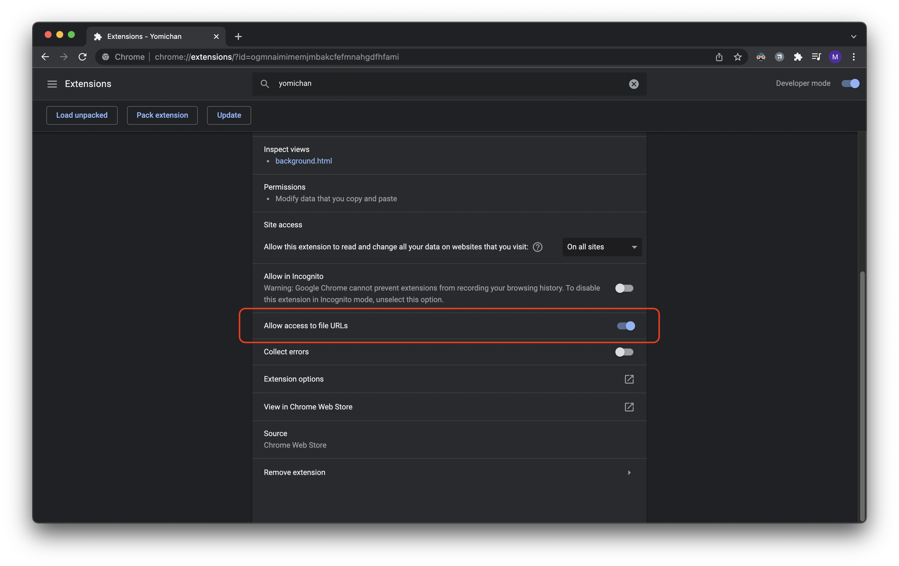Open the On all sites dropdown
The width and height of the screenshot is (899, 566).
click(x=602, y=247)
